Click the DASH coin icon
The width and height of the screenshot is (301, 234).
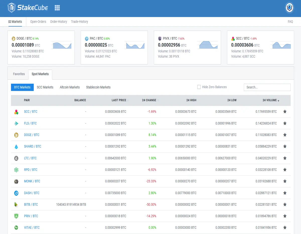click(16, 193)
